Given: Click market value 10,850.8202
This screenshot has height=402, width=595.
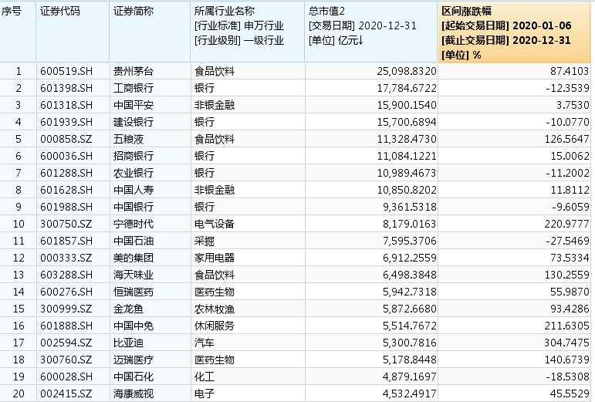Looking at the screenshot, I should tap(407, 190).
